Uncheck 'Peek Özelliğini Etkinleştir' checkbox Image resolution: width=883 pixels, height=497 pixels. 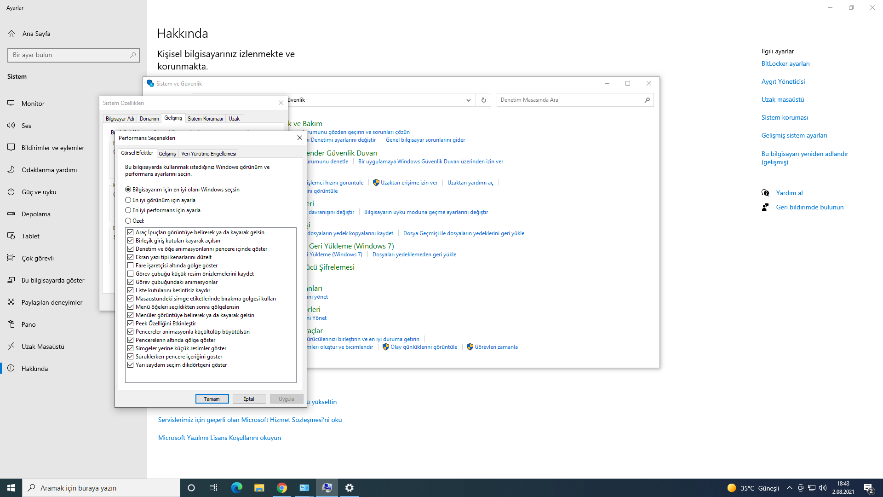point(131,324)
